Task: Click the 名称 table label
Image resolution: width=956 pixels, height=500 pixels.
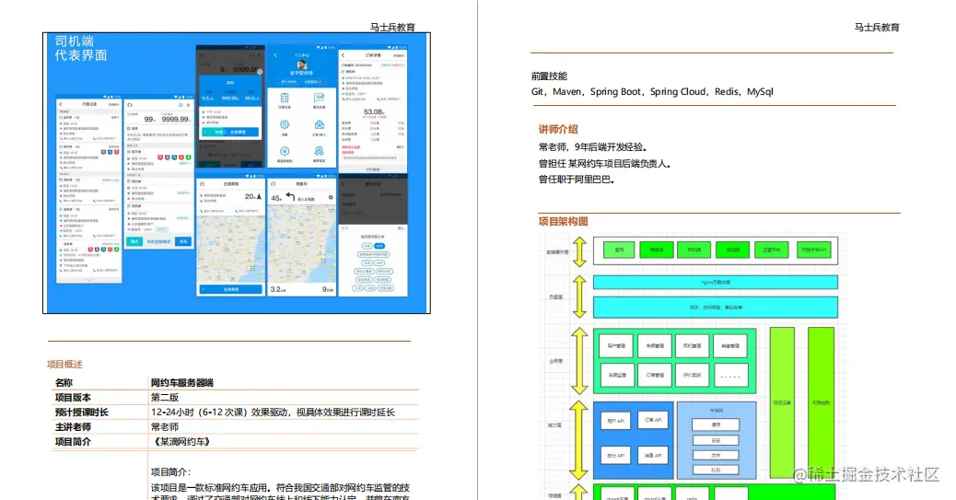Action: (x=64, y=383)
